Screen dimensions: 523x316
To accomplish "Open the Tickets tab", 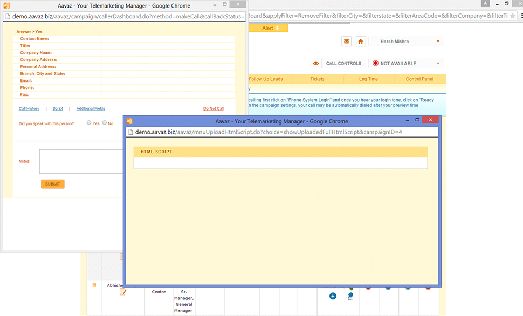I will pos(317,79).
